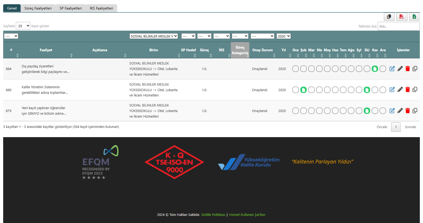Go to Sonraki page
This screenshot has width=423, height=223.
[x=410, y=127]
